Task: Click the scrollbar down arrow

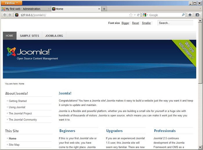Action: click(x=200, y=147)
